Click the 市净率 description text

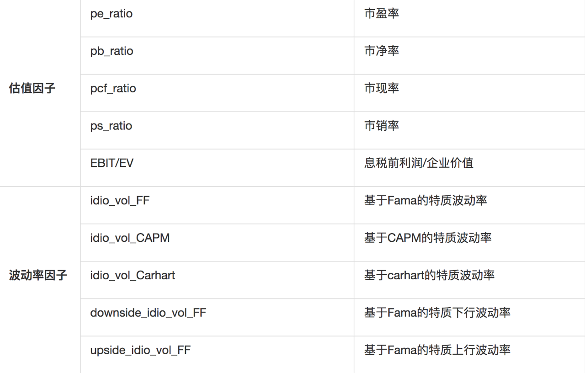pyautogui.click(x=382, y=51)
